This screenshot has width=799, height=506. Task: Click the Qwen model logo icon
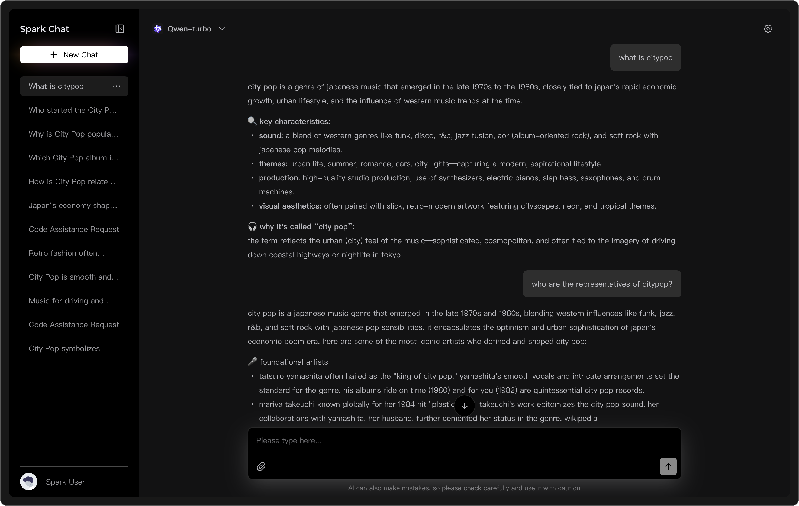click(x=158, y=29)
